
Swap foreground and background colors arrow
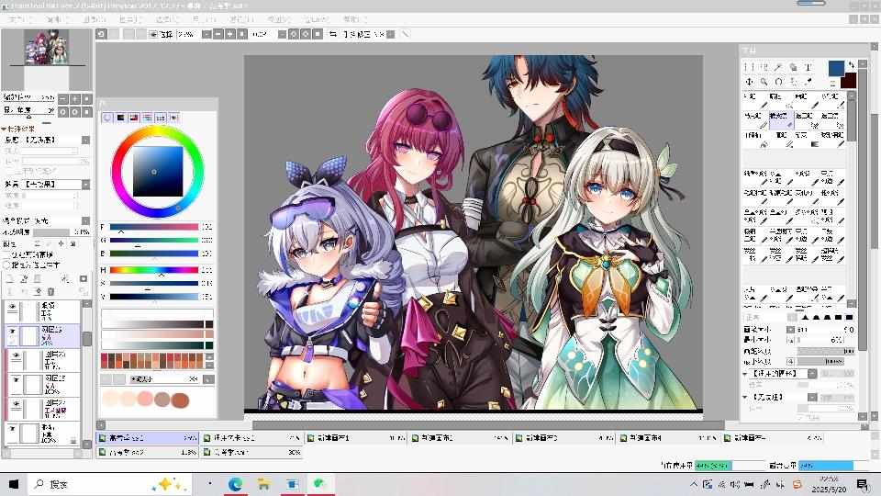pyautogui.click(x=852, y=65)
